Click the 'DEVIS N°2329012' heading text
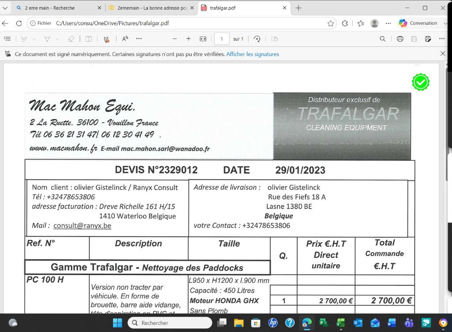The width and height of the screenshot is (452, 332). click(x=156, y=170)
